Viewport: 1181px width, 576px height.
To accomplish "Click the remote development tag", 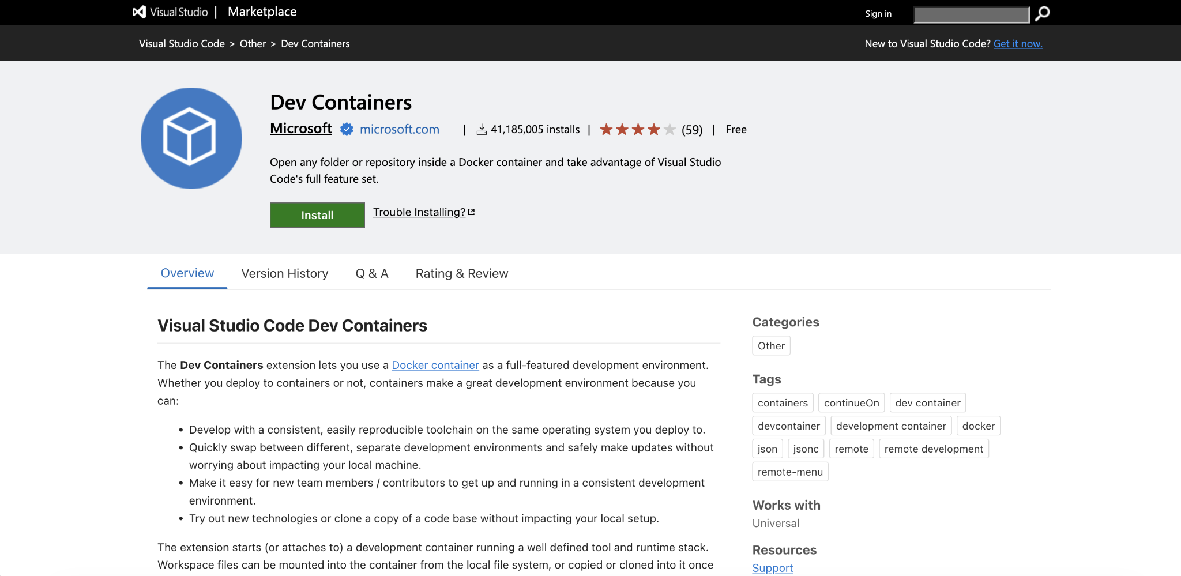I will (934, 449).
